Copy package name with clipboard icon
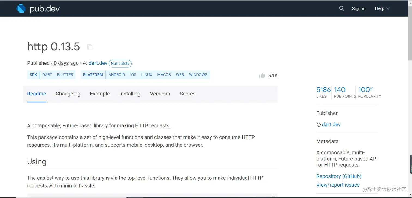Viewport: 412px width, 198px height. coord(90,47)
